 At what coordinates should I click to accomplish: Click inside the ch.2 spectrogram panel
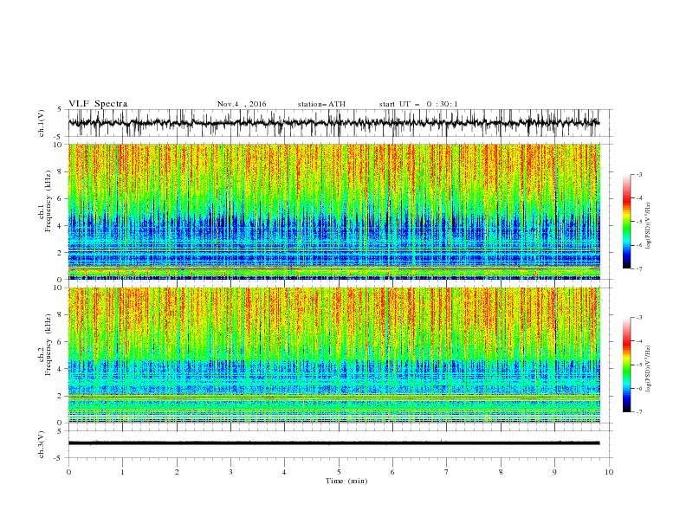(334, 355)
